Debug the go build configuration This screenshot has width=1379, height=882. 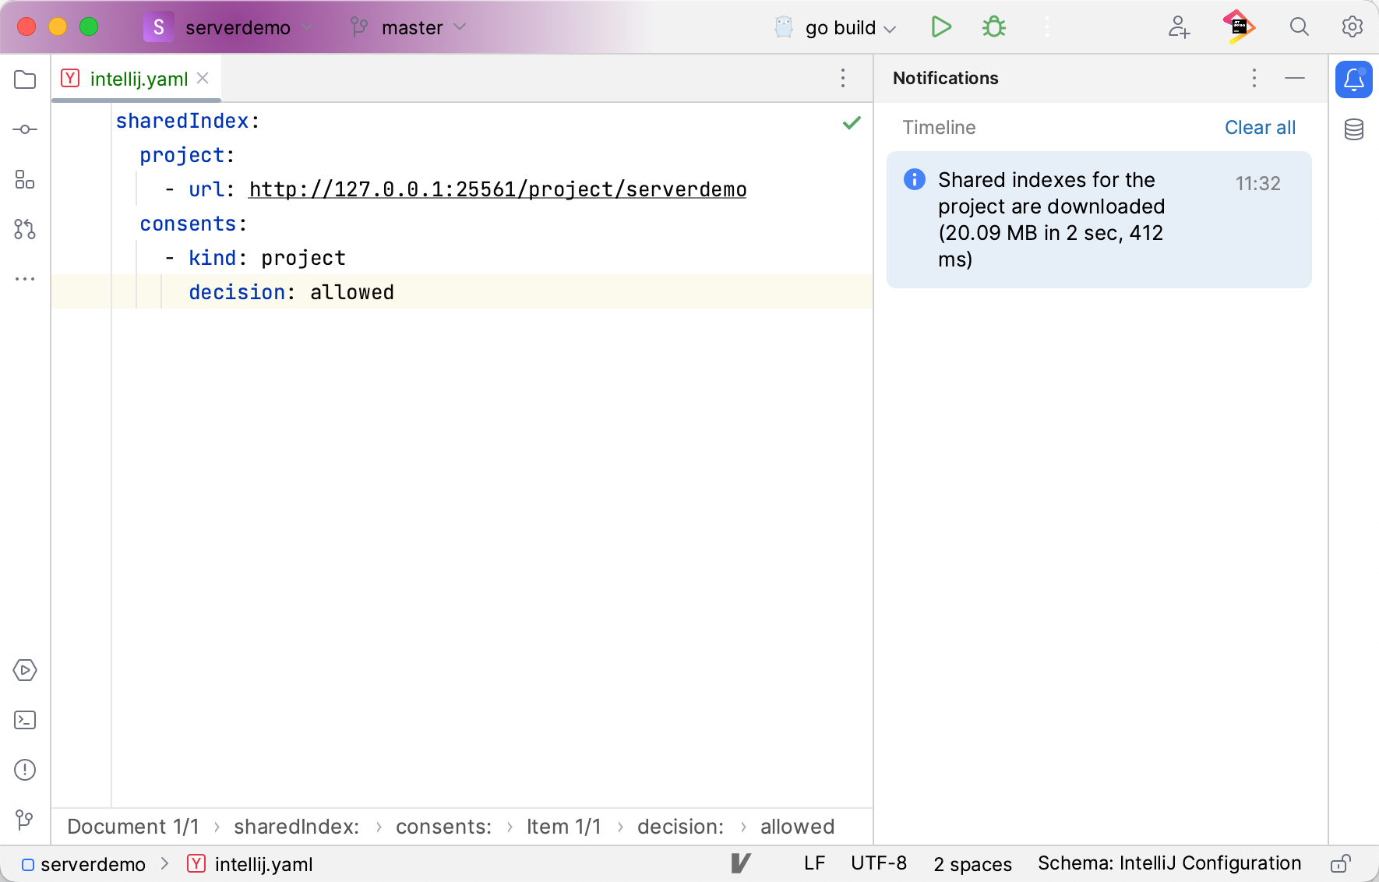[x=993, y=26]
